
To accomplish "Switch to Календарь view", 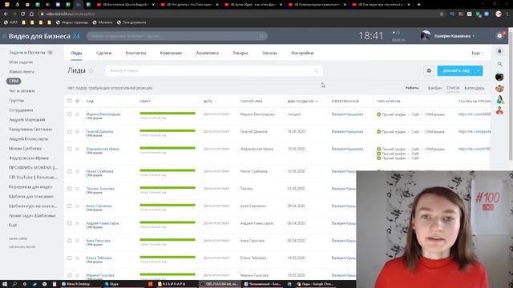I will (474, 88).
